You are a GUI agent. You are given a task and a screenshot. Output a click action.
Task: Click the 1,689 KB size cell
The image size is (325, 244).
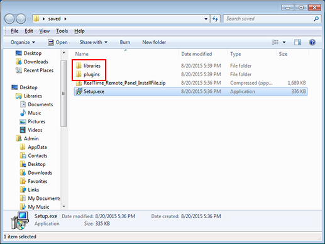click(x=297, y=83)
